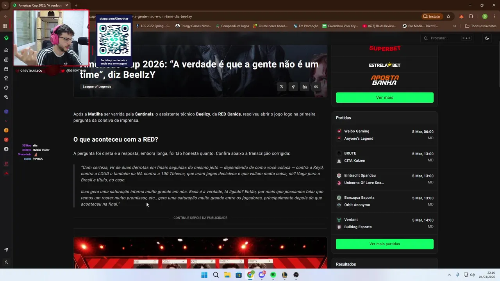Screen dimensions: 500x281
Task: Open the BRUTE vs CITA Kaizen match
Action: coord(385,157)
